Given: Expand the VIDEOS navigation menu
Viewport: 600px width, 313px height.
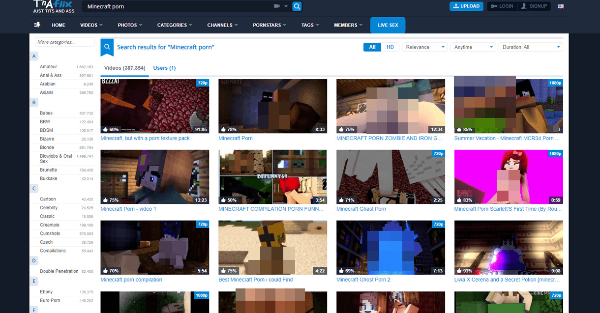Looking at the screenshot, I should 91,25.
